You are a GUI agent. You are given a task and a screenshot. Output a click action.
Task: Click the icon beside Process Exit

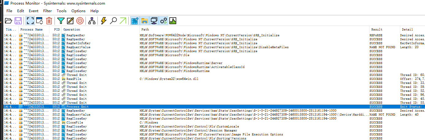[63, 107]
